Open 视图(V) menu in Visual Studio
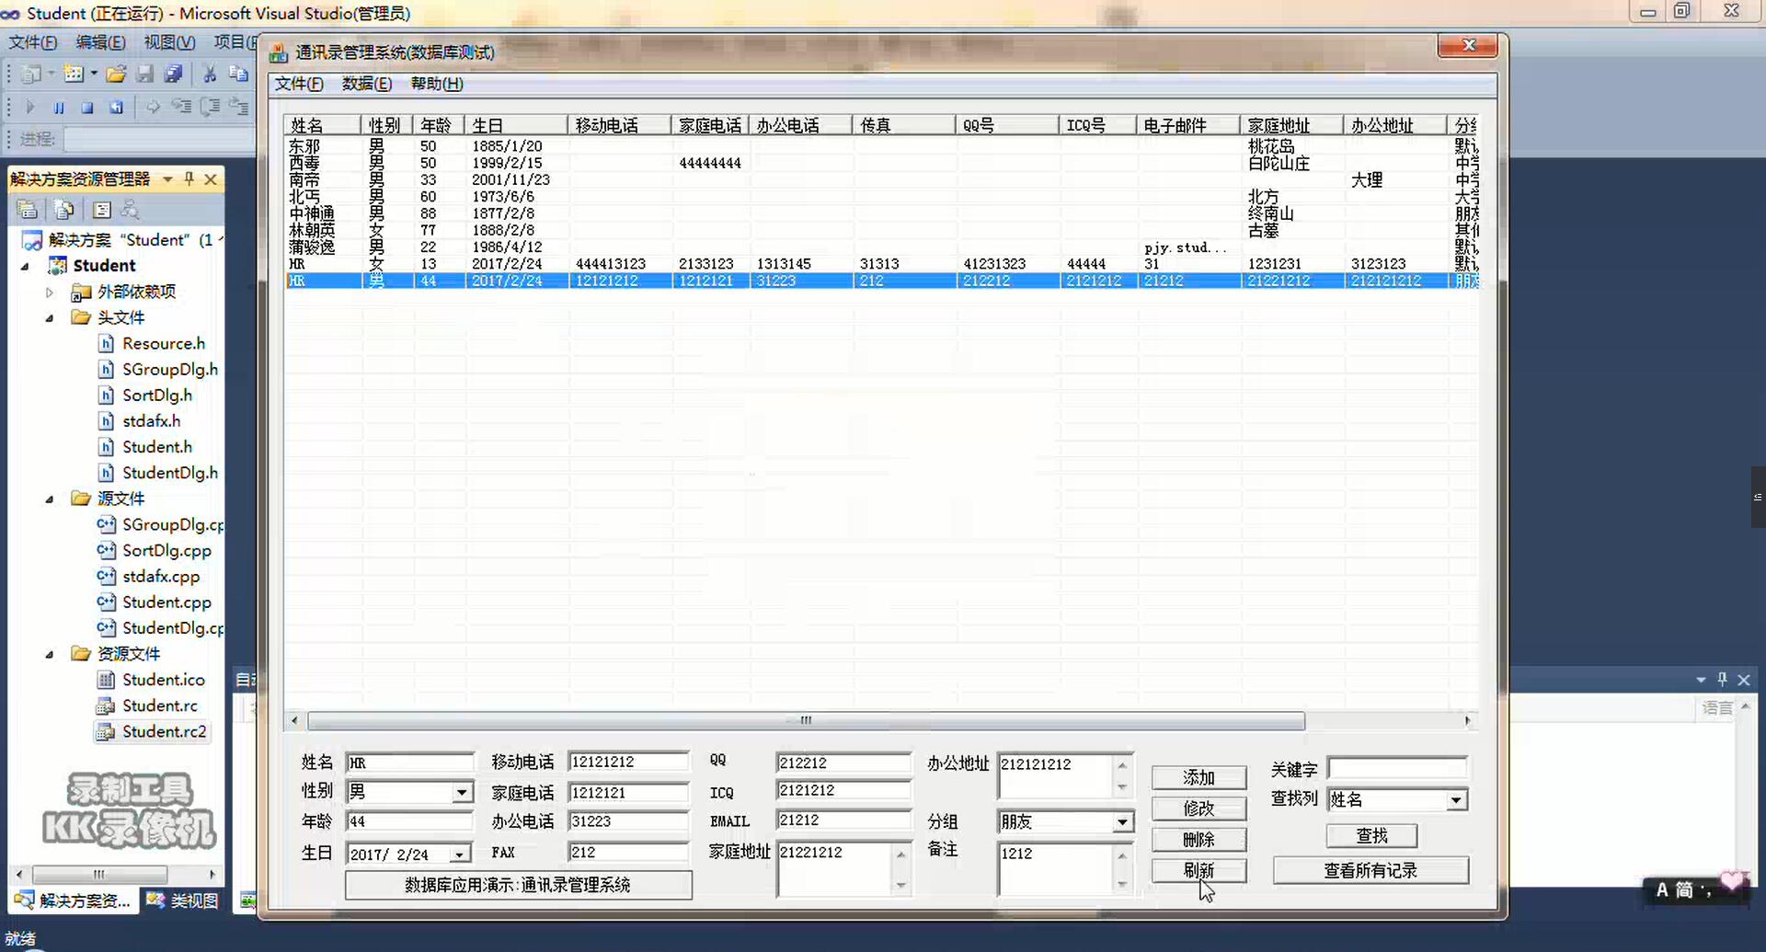Image resolution: width=1766 pixels, height=952 pixels. [169, 41]
